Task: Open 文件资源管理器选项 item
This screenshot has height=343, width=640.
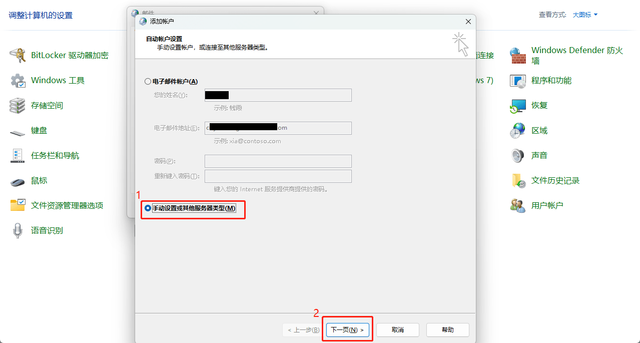Action: 67,206
